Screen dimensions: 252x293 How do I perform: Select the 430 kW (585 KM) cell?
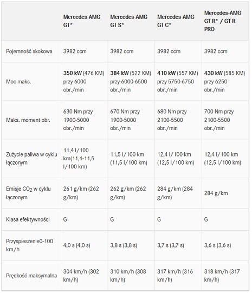224,81
